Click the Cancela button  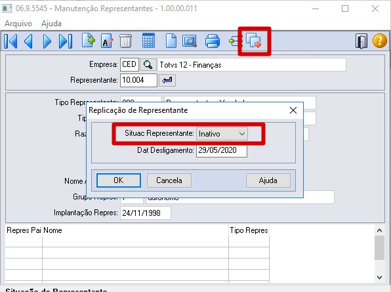[169, 180]
